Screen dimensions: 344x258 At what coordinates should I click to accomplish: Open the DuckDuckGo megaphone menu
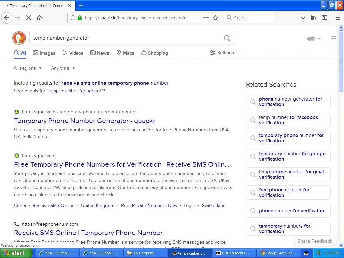click(x=314, y=38)
